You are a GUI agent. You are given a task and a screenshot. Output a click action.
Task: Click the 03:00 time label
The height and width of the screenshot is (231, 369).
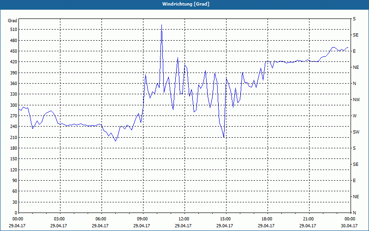pyautogui.click(x=60, y=219)
